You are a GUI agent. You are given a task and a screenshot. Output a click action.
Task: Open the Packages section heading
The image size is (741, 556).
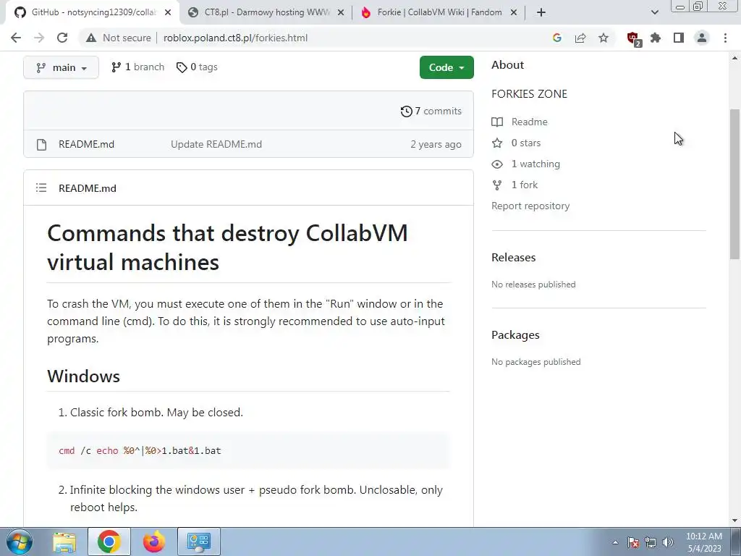coord(515,334)
